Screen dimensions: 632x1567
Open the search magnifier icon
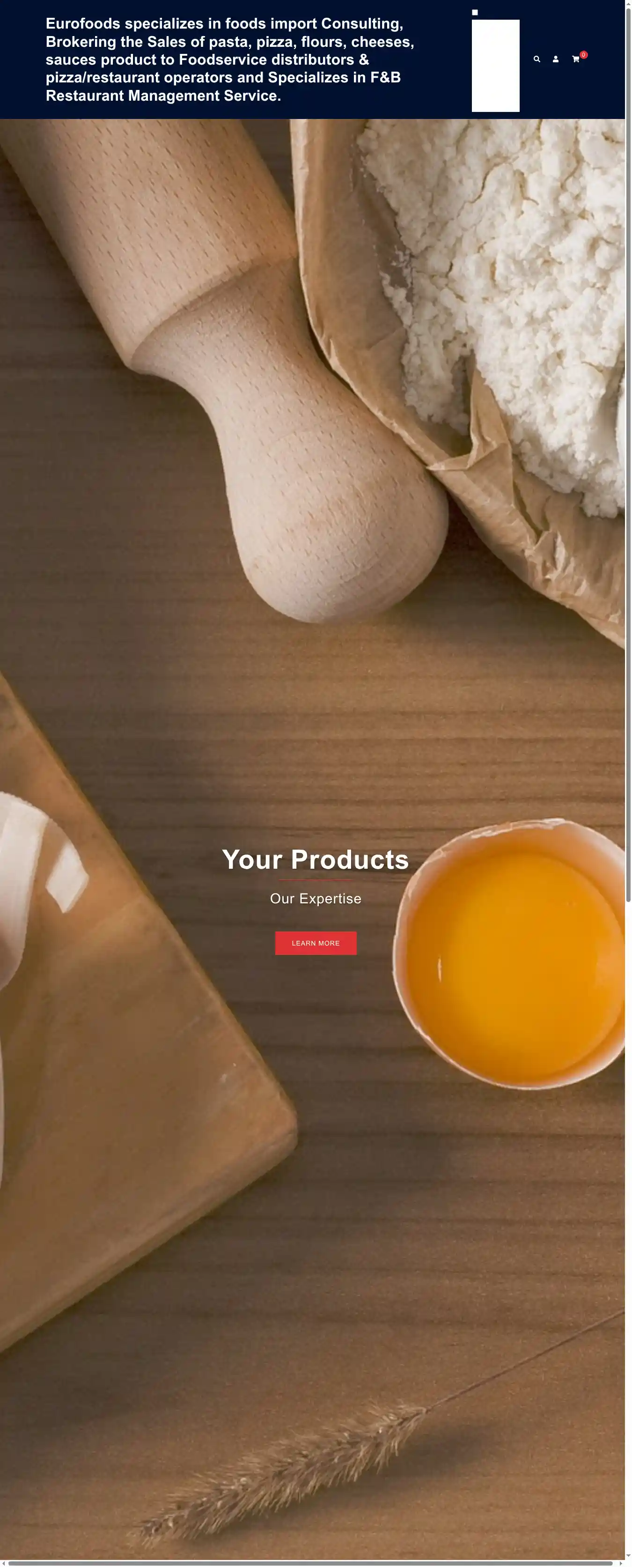click(536, 59)
